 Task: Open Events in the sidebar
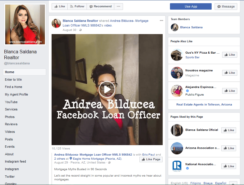[x=10, y=147]
